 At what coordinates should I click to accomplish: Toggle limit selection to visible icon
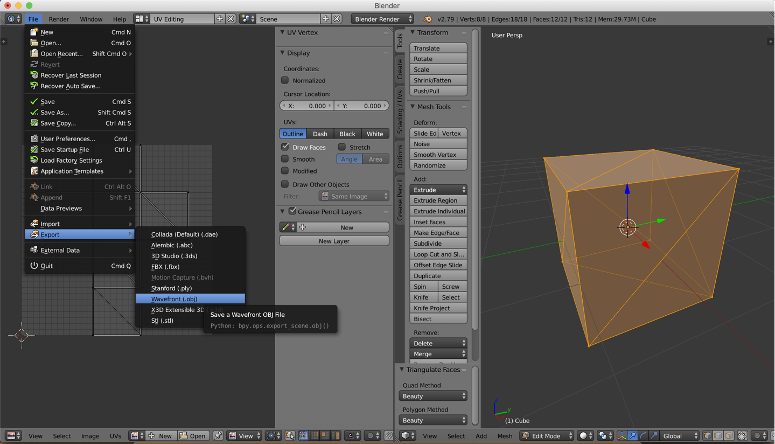coord(743,435)
